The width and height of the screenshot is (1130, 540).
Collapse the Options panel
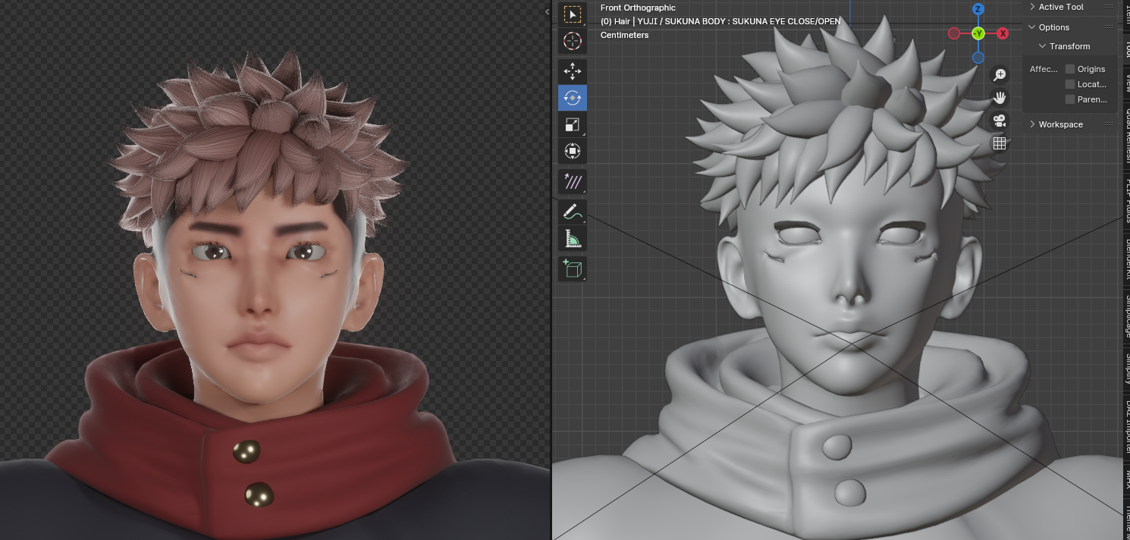coord(1032,27)
